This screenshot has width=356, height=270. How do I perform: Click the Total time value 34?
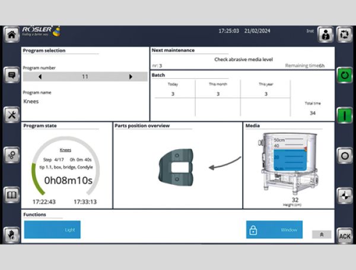(x=313, y=113)
